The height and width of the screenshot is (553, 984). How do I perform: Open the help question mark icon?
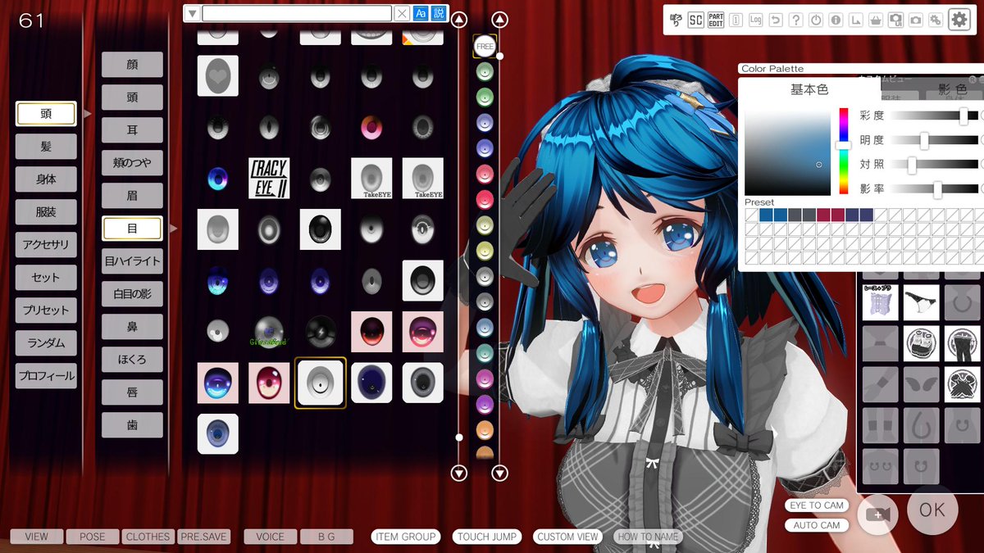795,18
